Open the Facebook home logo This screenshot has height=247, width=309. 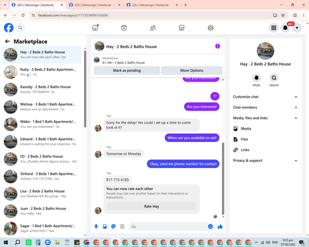[x=9, y=28]
